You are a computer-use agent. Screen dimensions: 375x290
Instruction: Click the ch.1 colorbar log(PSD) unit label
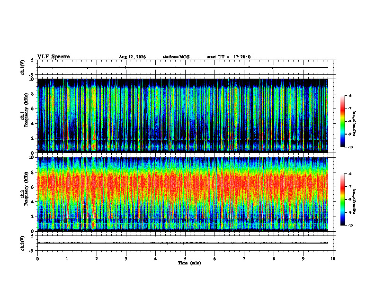point(355,124)
